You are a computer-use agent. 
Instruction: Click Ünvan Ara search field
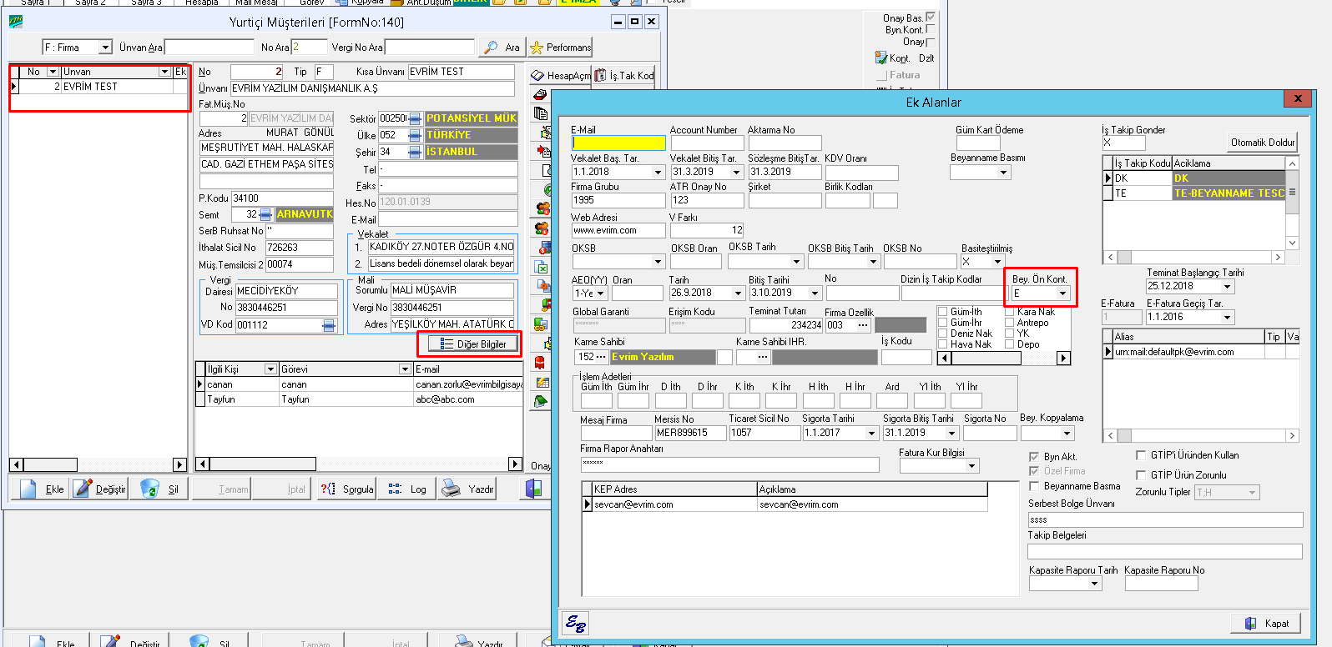(x=209, y=48)
